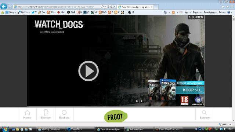Screen dimensions: 235x132
Task: Open the Delicious bookmark in favorites bar
Action: [24, 12]
